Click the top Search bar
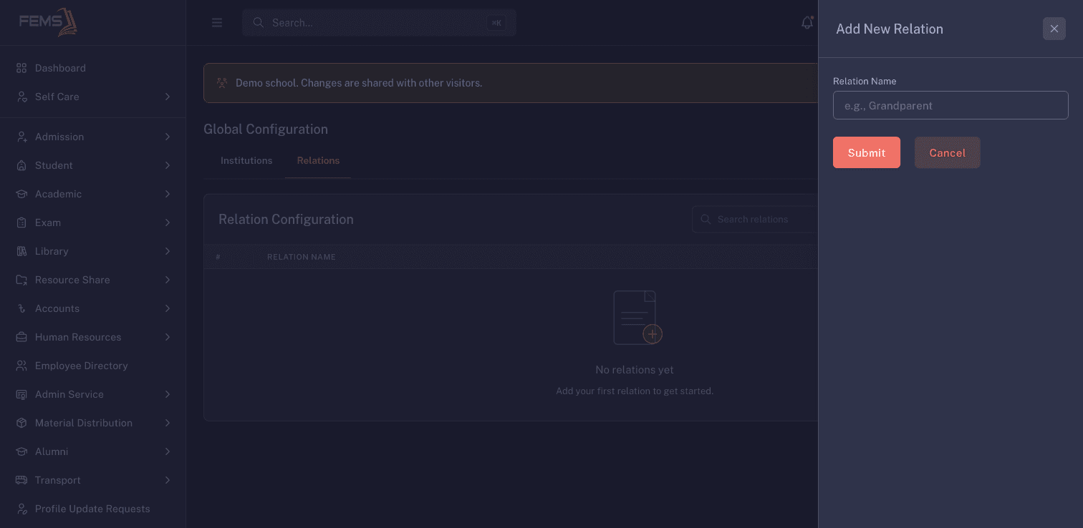This screenshot has width=1083, height=528. 379,23
